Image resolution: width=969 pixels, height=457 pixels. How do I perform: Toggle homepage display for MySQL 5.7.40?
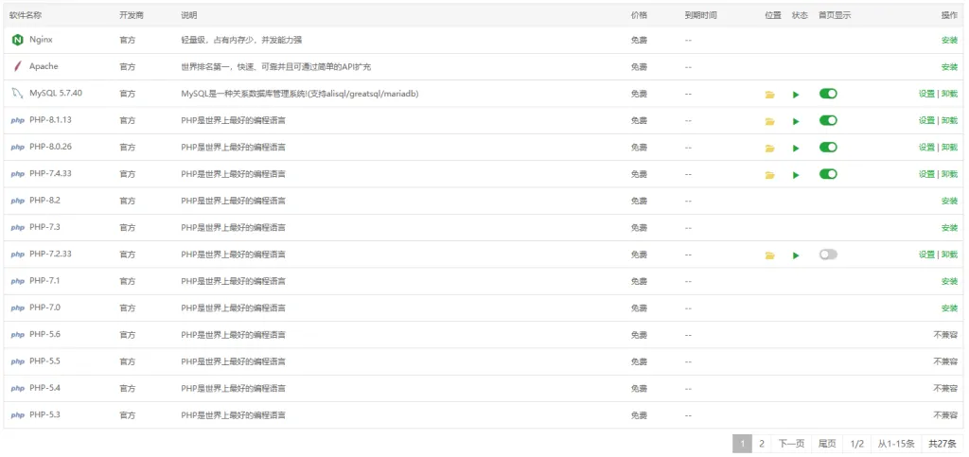[828, 94]
